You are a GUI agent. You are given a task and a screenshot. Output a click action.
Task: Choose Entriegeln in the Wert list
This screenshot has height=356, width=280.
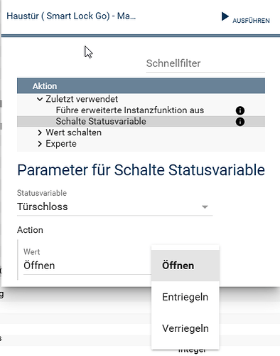click(185, 297)
